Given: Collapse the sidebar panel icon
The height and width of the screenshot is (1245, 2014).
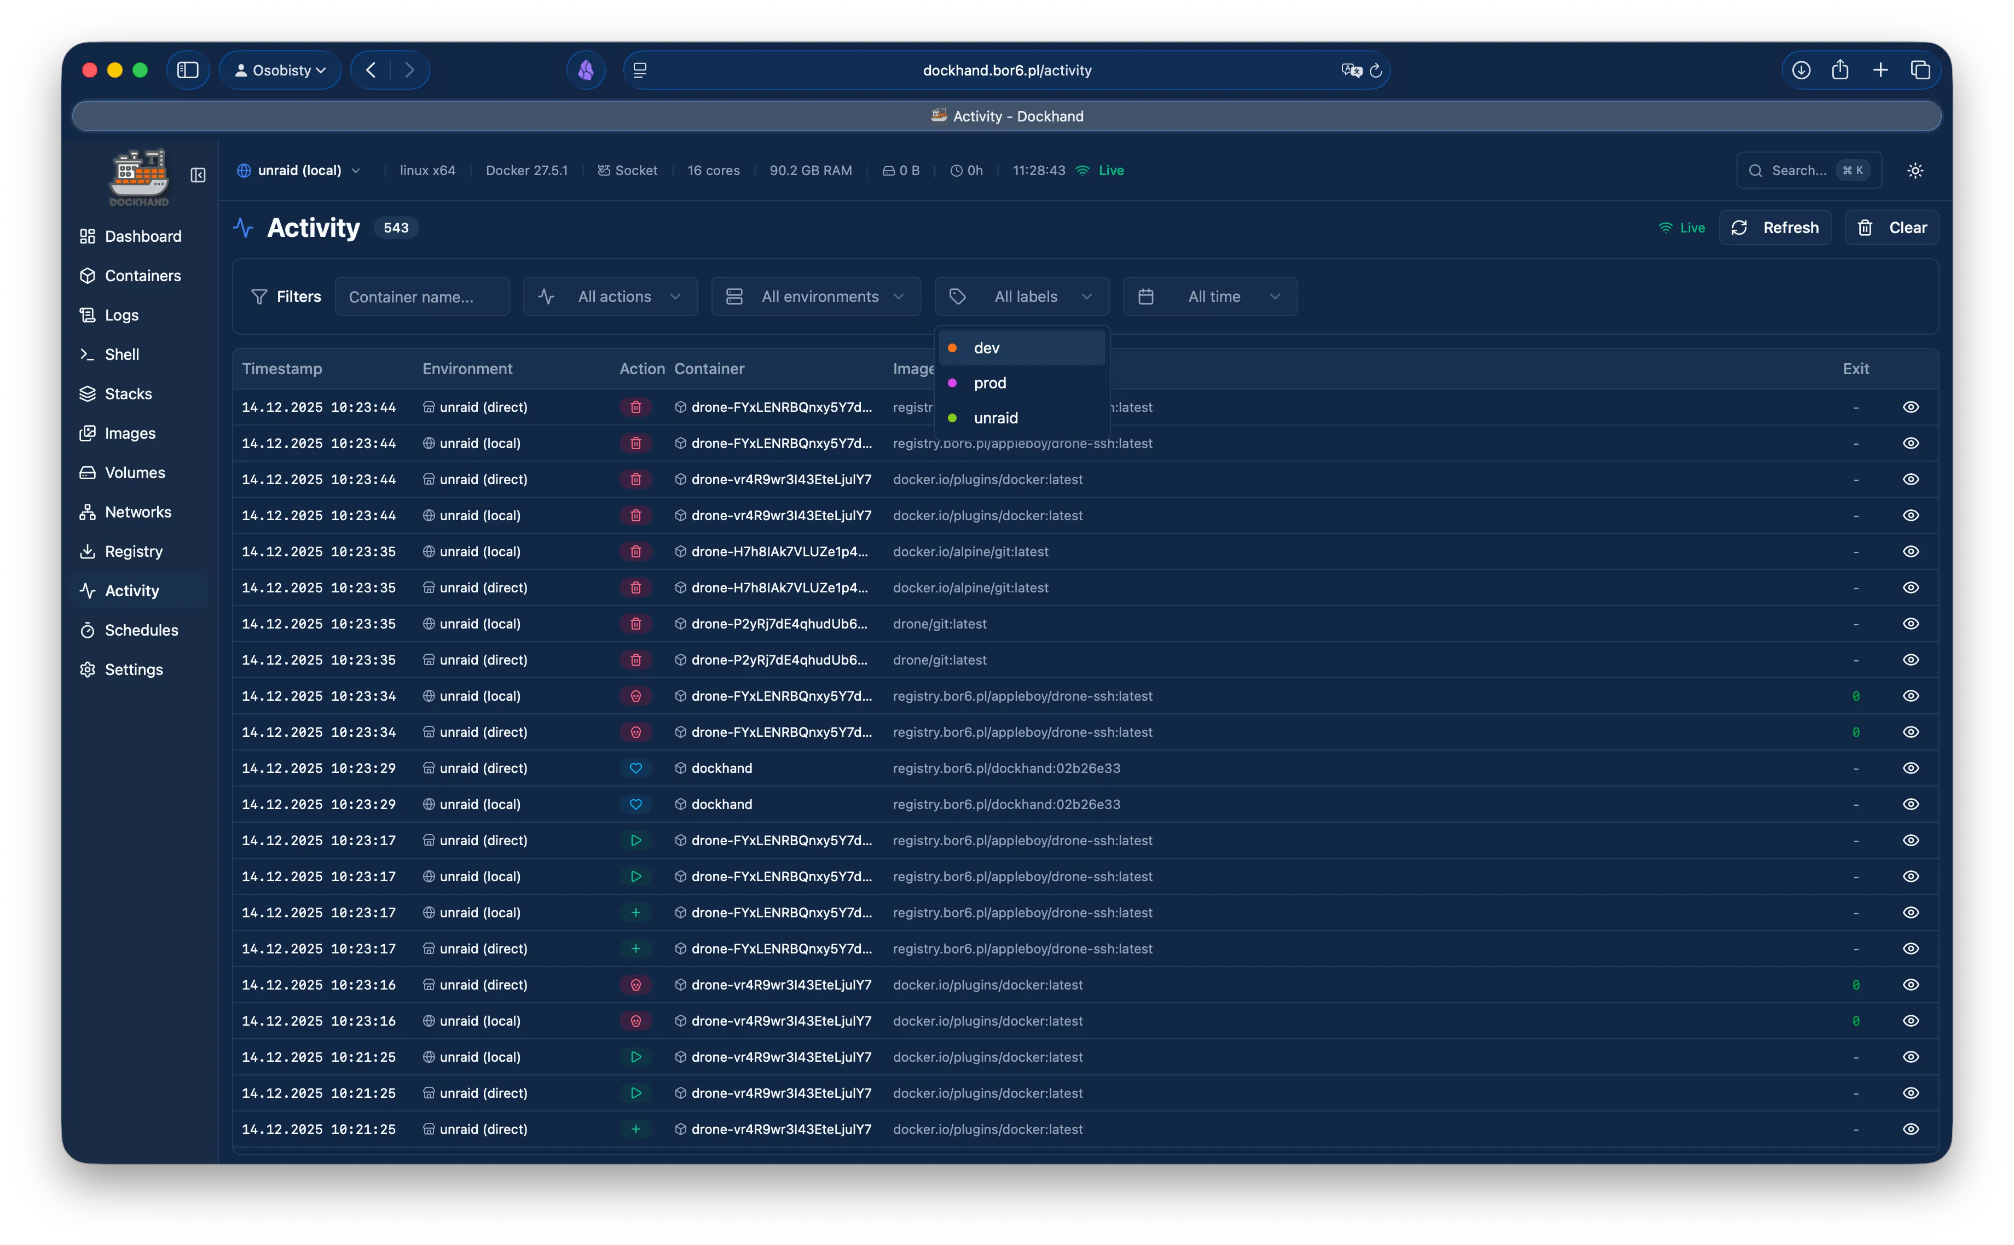Looking at the screenshot, I should coord(198,174).
